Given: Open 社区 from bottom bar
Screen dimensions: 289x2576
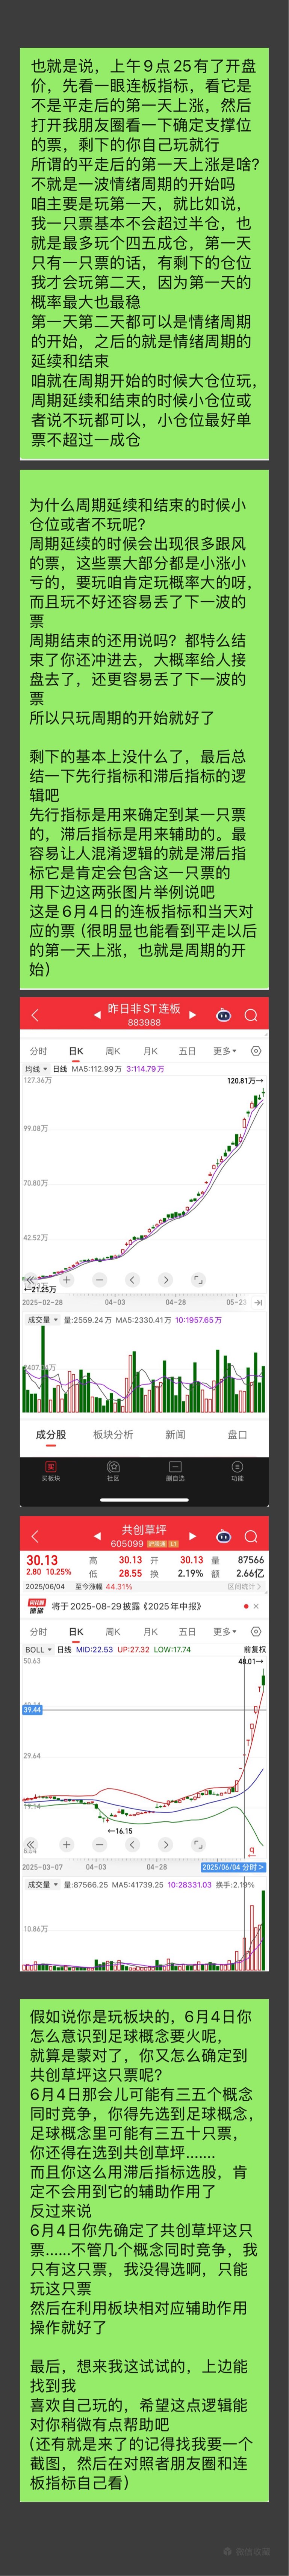Looking at the screenshot, I should (x=113, y=1471).
